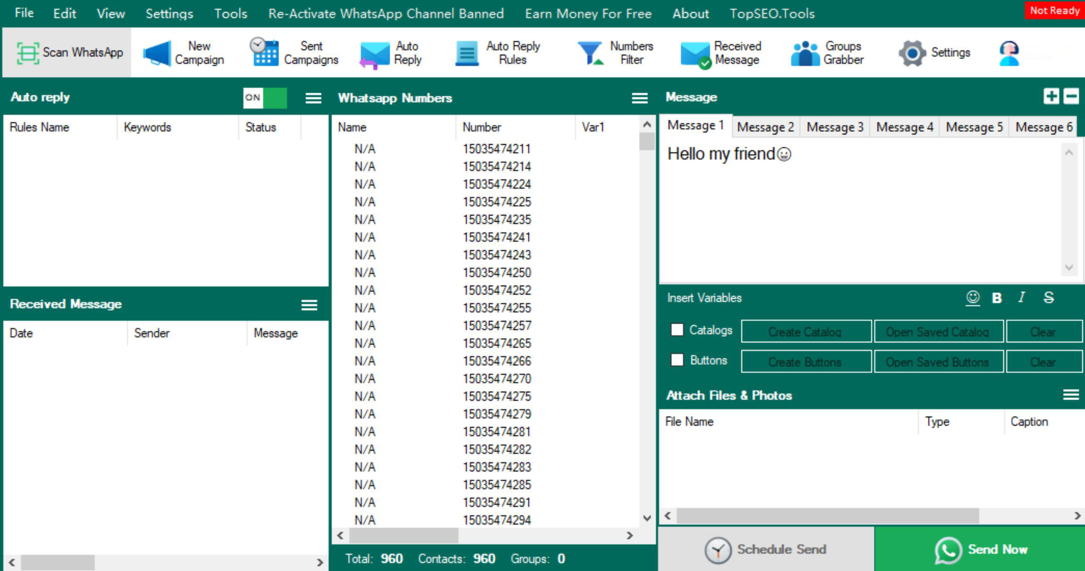Click the Sender column header
The height and width of the screenshot is (571, 1085).
pos(187,333)
